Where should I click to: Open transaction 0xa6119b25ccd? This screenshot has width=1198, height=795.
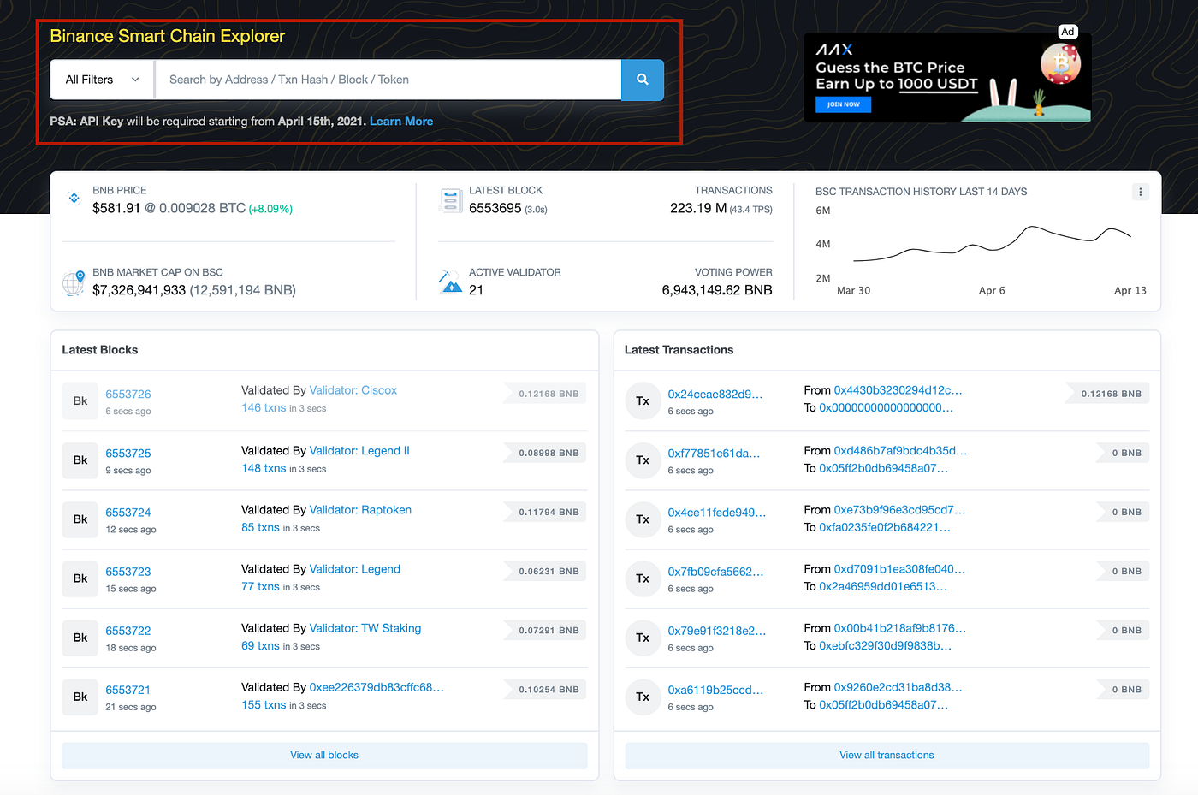point(715,689)
